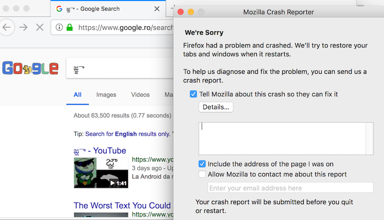This screenshot has width=384, height=220.
Task: Click the email address input field
Action: tap(290, 188)
